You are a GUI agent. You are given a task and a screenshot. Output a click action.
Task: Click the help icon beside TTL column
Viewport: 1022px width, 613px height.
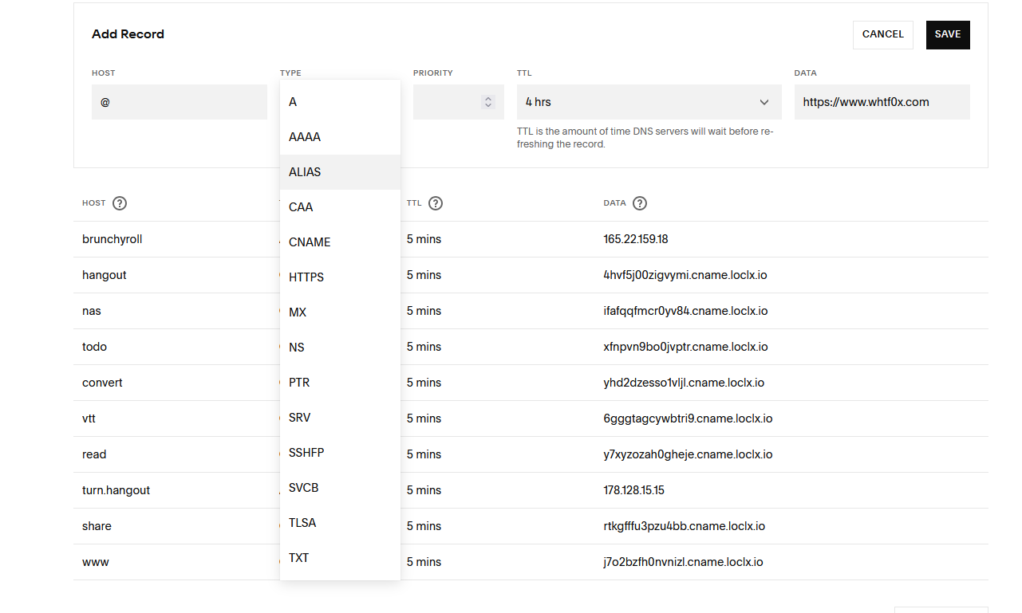tap(436, 203)
